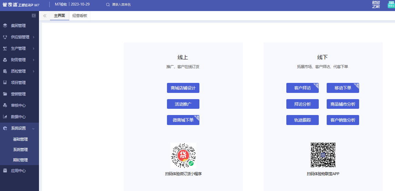Open the 系统管理 submenu item
Viewport: 395px width, 191px height.
20,149
